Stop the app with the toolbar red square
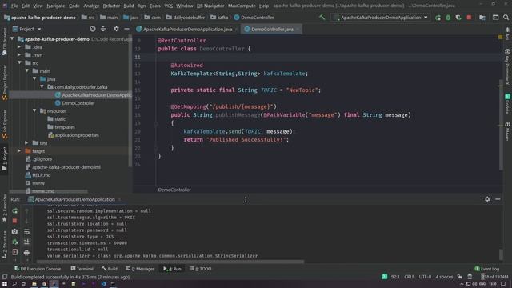Image resolution: width=512 pixels, height=288 pixels. coord(469,18)
